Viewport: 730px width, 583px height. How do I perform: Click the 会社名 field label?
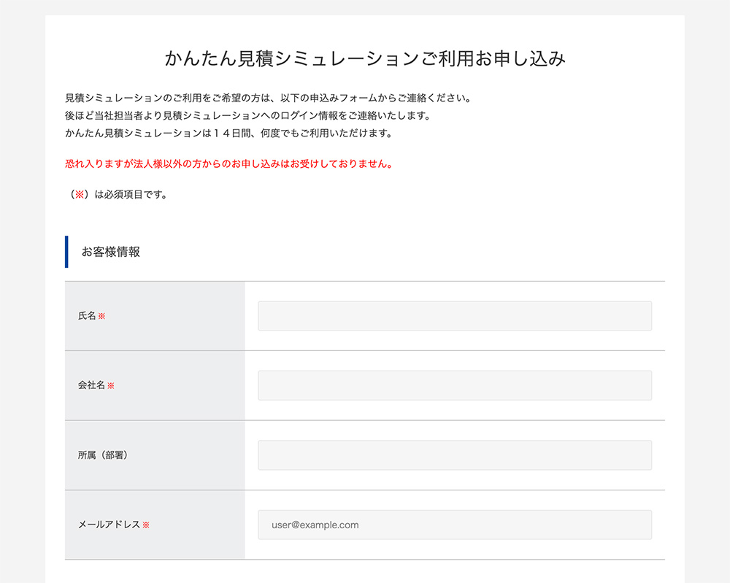93,386
